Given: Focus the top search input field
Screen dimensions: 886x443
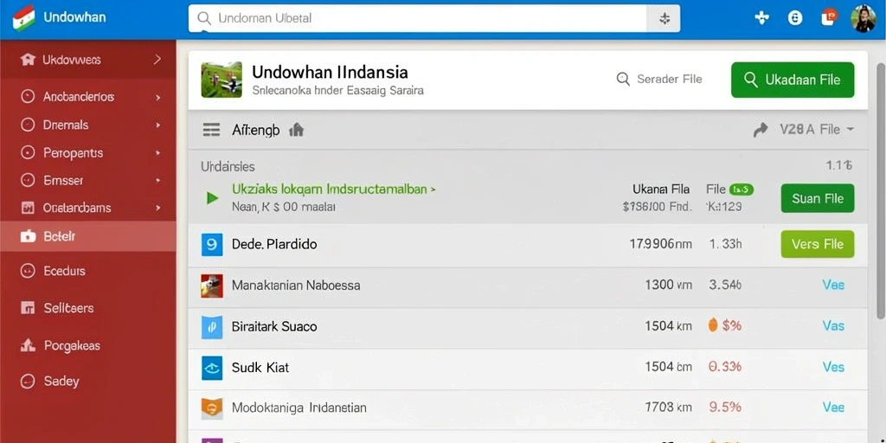Looking at the screenshot, I should click(x=417, y=19).
